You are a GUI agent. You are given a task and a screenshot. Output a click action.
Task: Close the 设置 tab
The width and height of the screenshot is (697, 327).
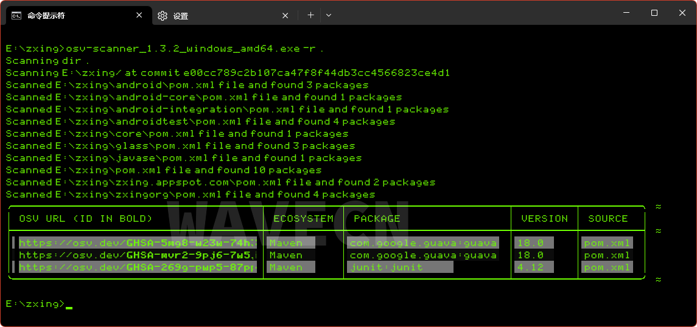(x=285, y=16)
